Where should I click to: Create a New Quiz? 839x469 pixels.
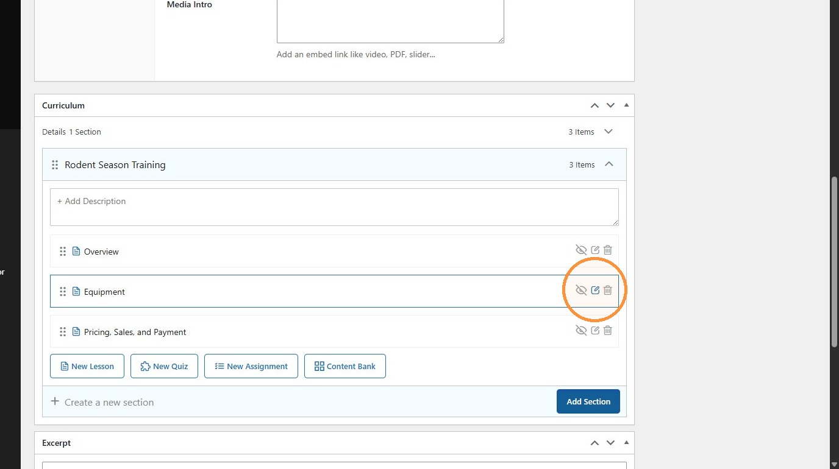[x=164, y=366]
